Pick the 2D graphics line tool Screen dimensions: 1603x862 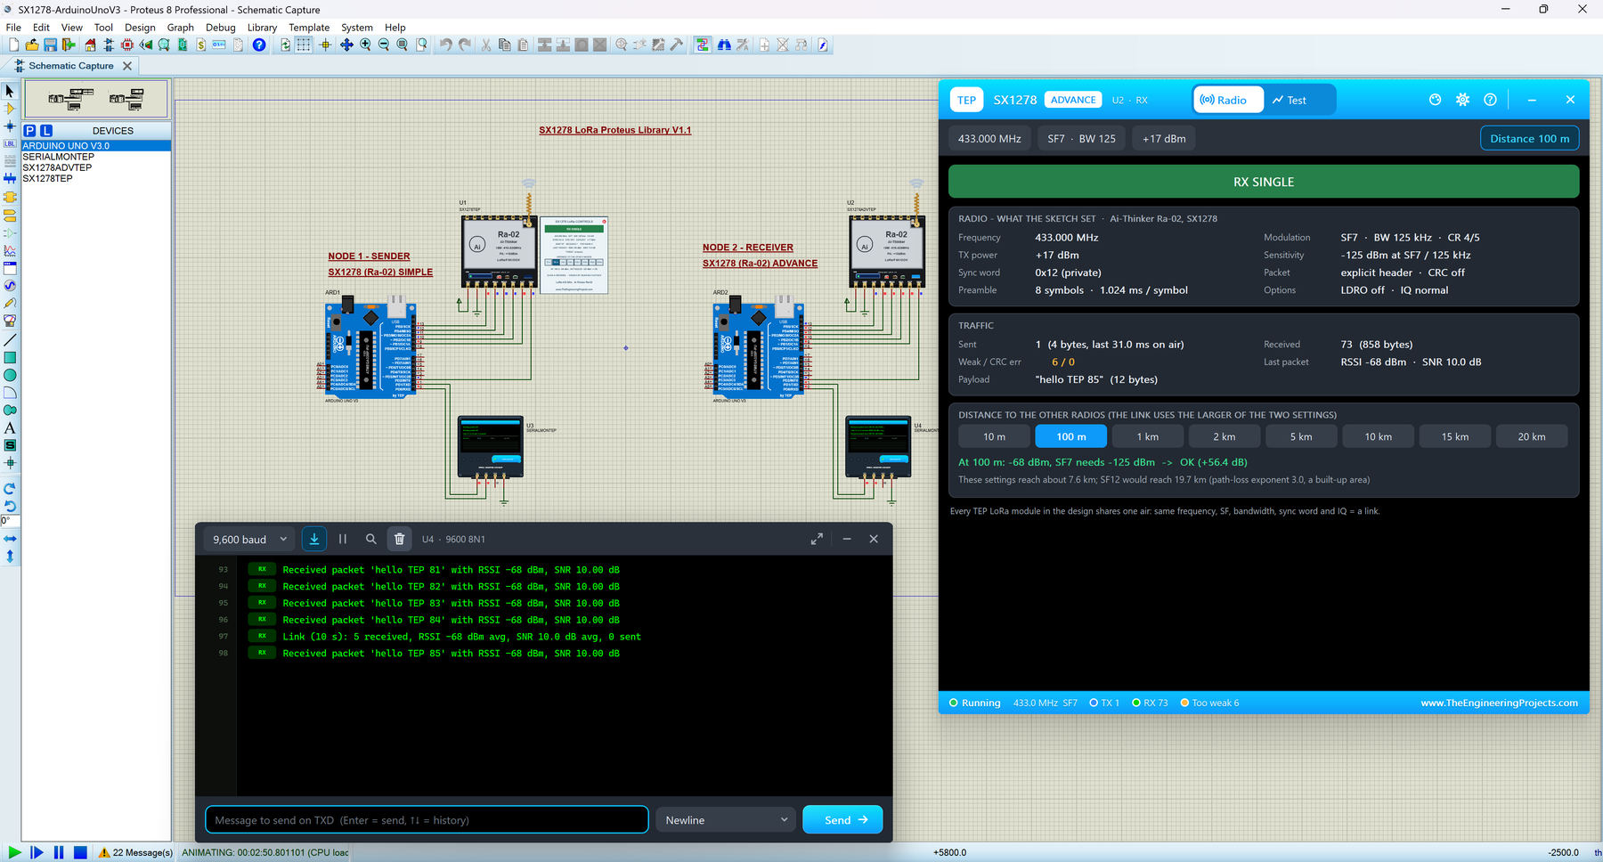(x=10, y=340)
